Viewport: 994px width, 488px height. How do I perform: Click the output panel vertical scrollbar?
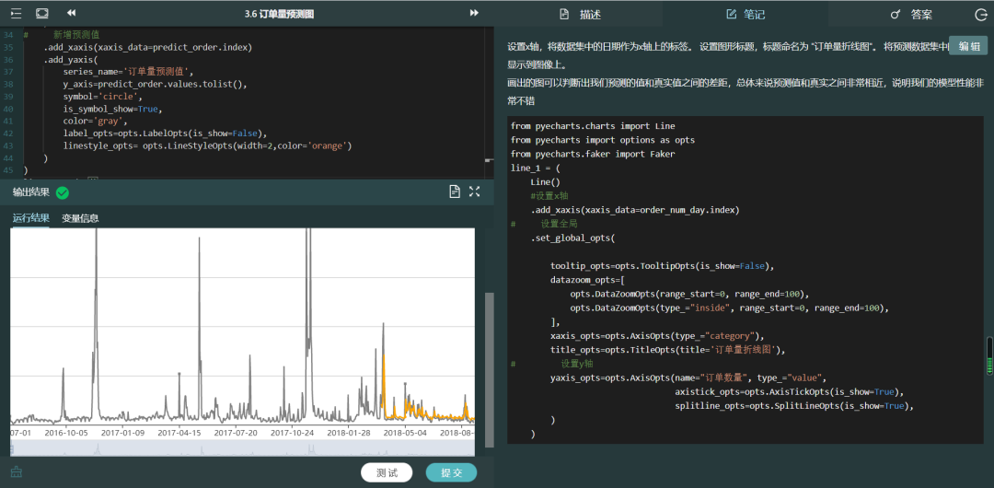pyautogui.click(x=488, y=369)
